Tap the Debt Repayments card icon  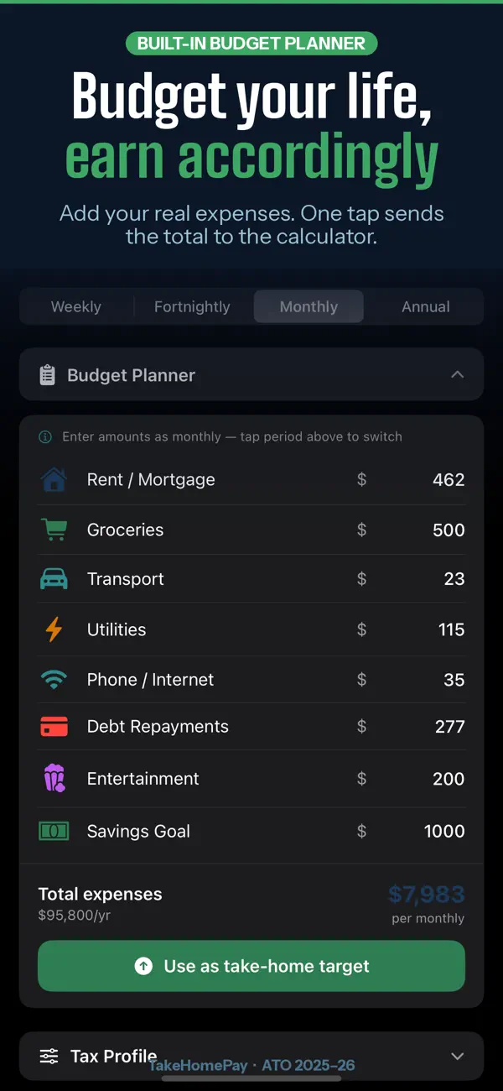[x=54, y=727]
